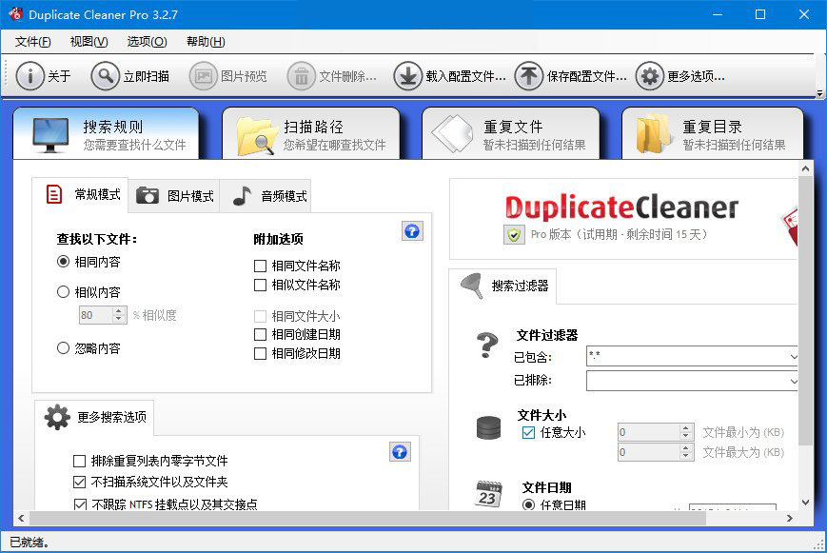The image size is (827, 553).
Task: Click help icon in 更多搜索选项 panel
Action: pos(400,452)
